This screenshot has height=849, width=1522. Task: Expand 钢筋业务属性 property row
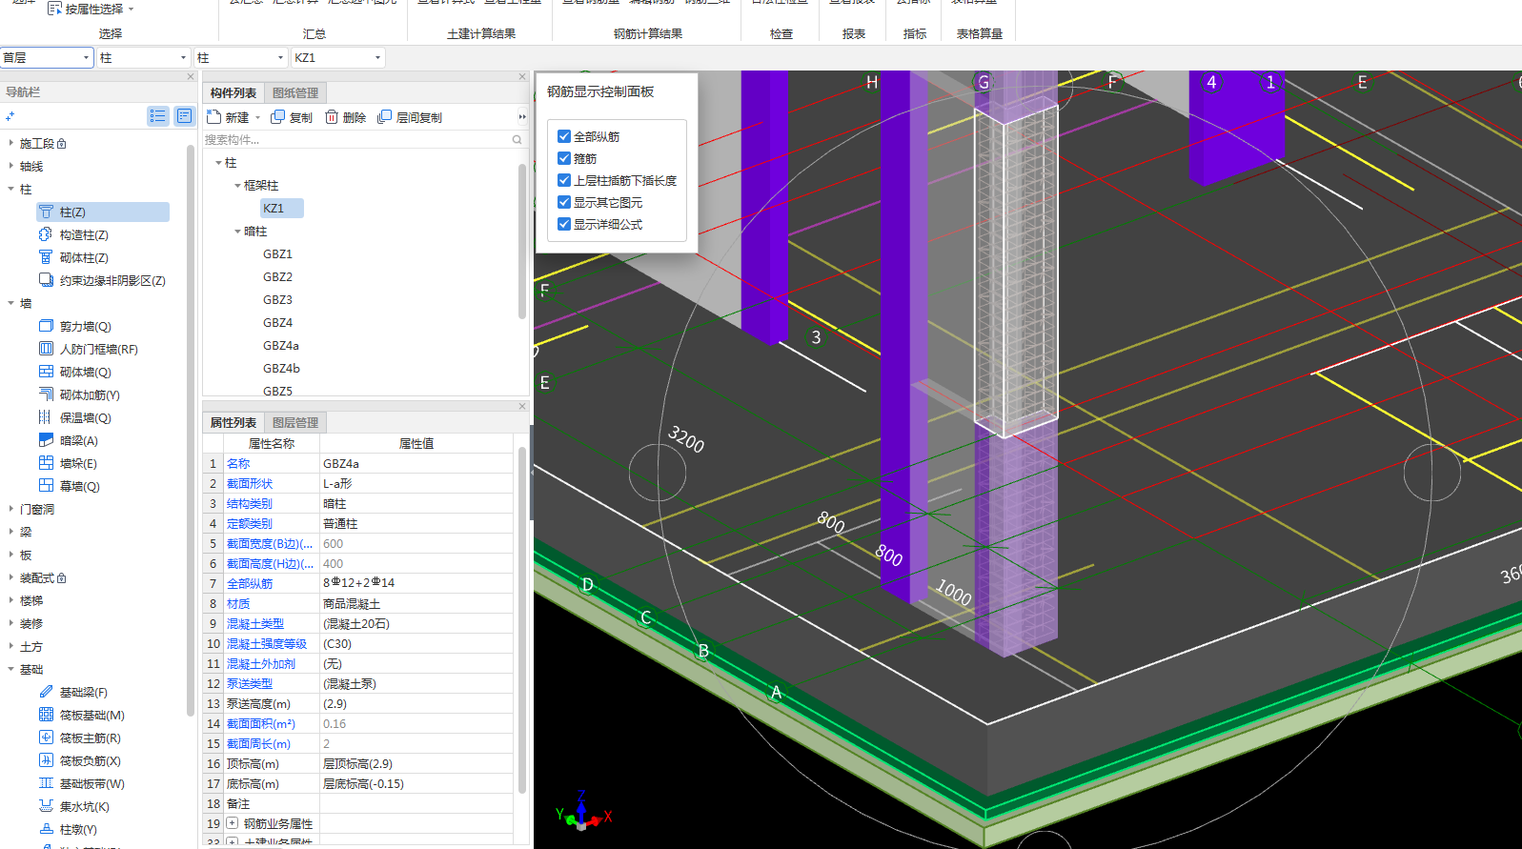[232, 823]
